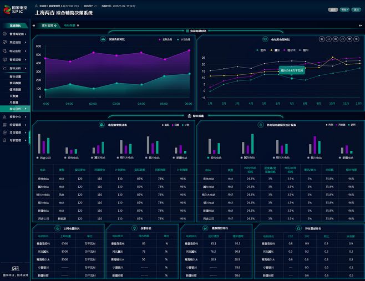Screen dimensions: 365x281
Task: Open the 帮助 dropdown in the header
Action: (344, 9)
